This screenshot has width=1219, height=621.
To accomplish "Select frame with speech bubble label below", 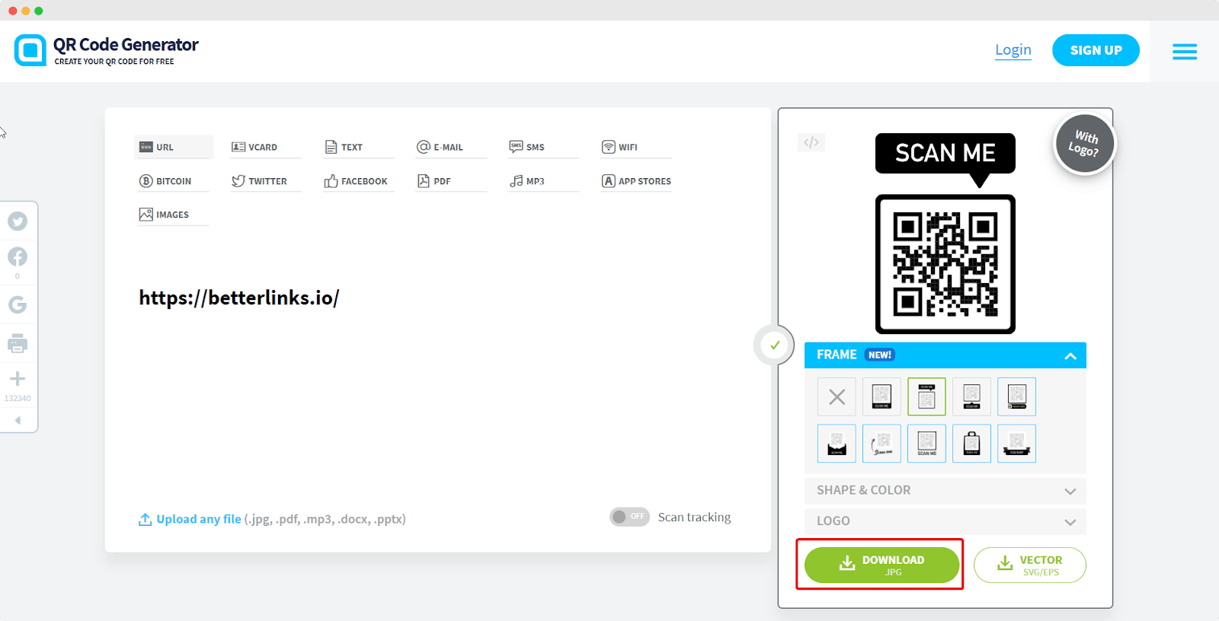I will click(971, 396).
